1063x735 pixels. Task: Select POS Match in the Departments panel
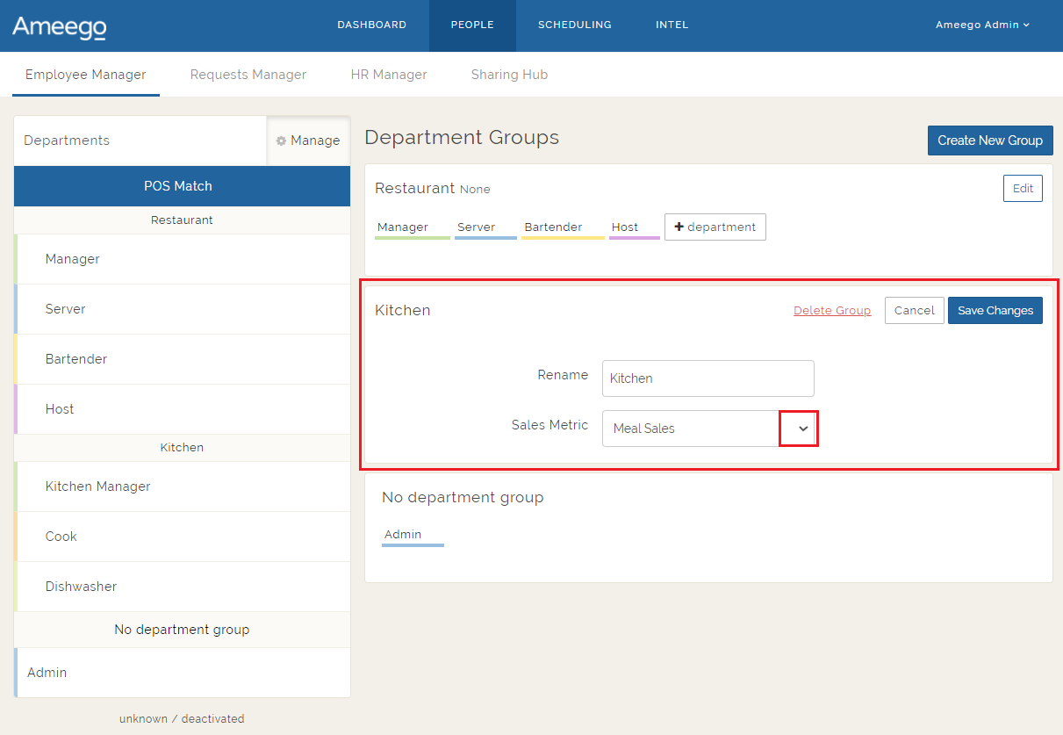182,185
